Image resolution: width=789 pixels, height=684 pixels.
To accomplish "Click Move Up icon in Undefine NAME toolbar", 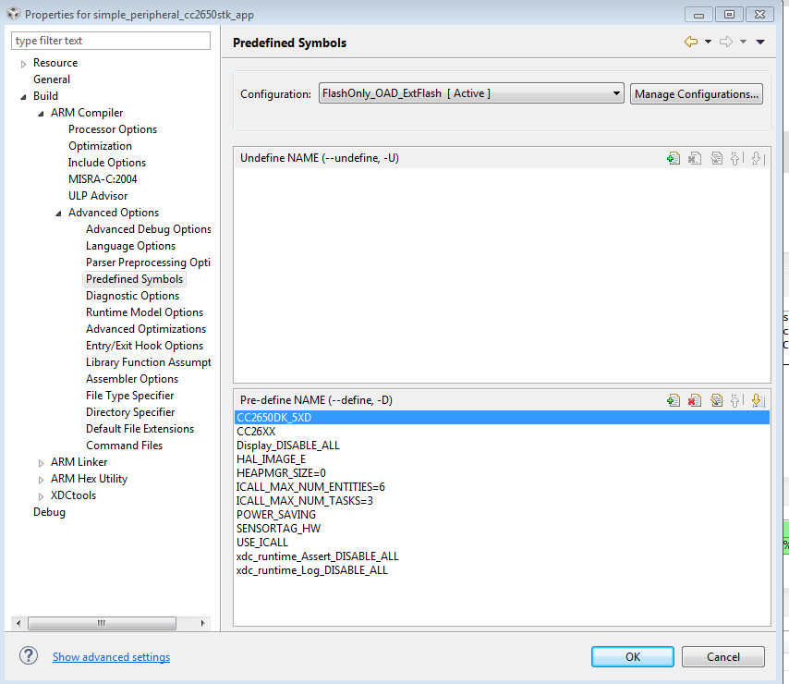I will pos(736,159).
